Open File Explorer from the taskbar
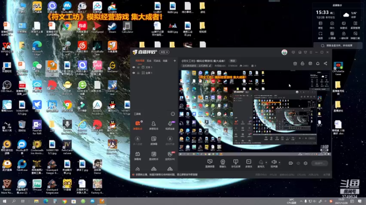The height and width of the screenshot is (205, 366). tap(36, 201)
